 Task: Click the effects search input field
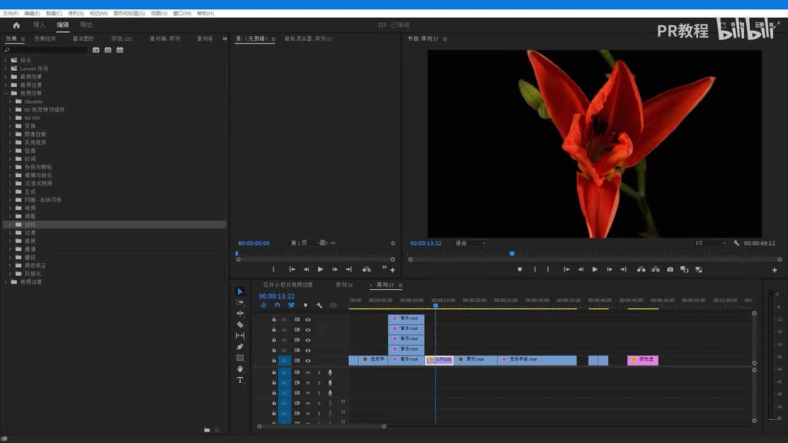pos(46,50)
